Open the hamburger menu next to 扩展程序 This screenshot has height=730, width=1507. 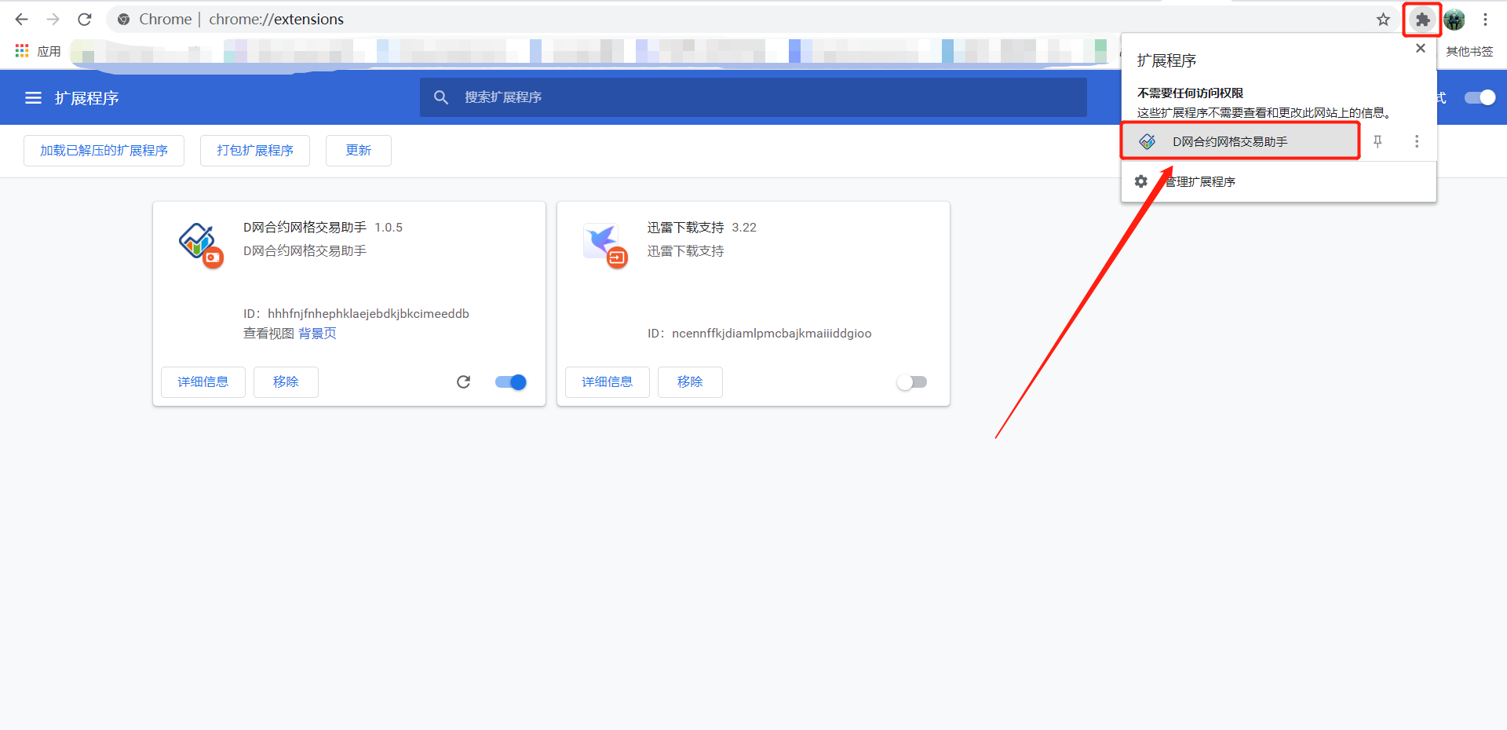pos(33,98)
